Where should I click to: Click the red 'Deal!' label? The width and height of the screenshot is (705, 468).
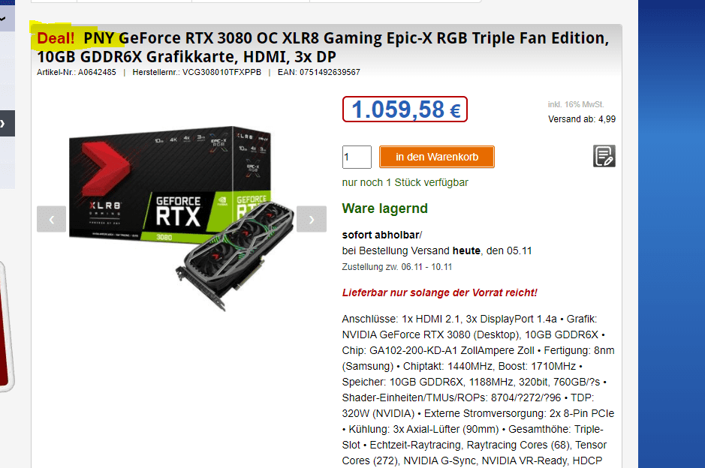[56, 38]
